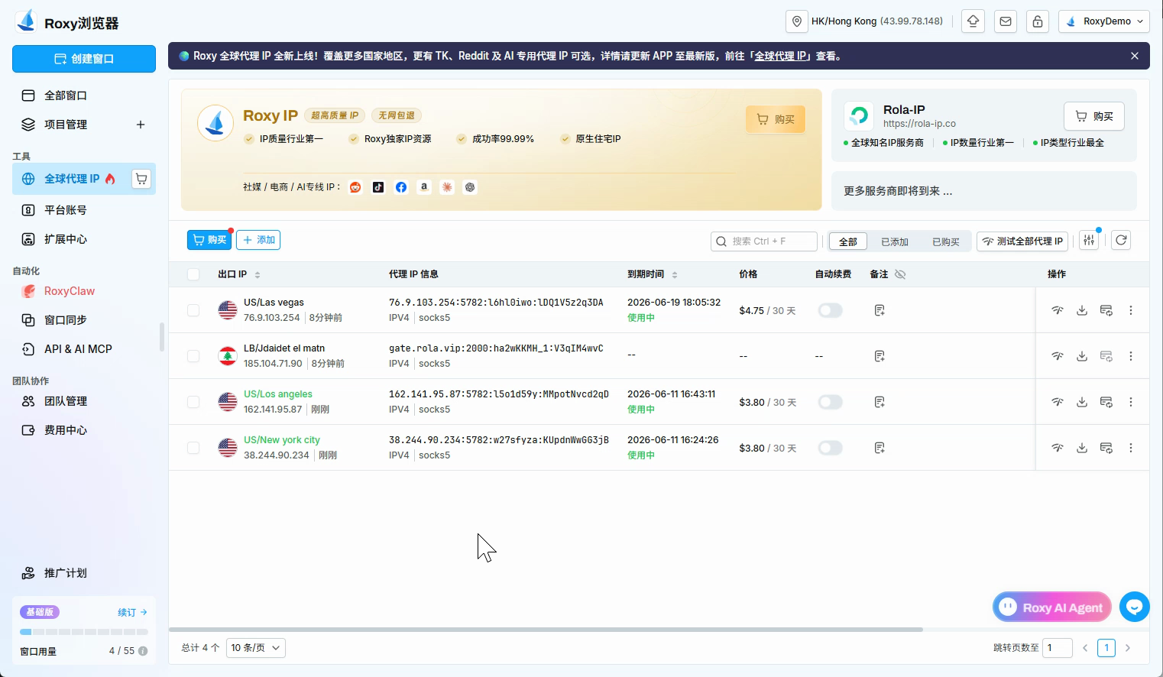Launch the Roxy AI Agent
Viewport: 1163px width, 677px height.
click(x=1053, y=607)
